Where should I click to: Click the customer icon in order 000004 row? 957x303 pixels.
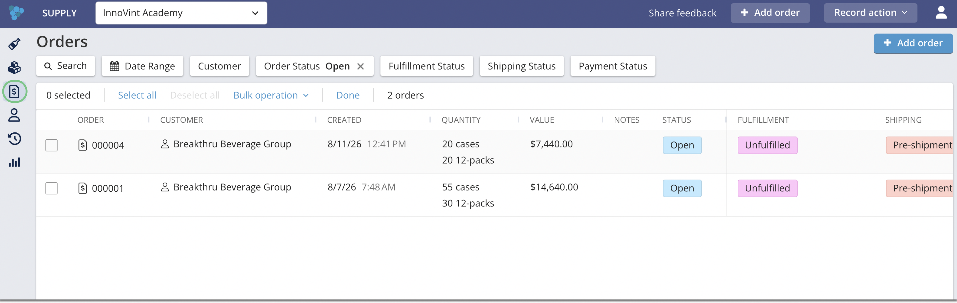(165, 144)
